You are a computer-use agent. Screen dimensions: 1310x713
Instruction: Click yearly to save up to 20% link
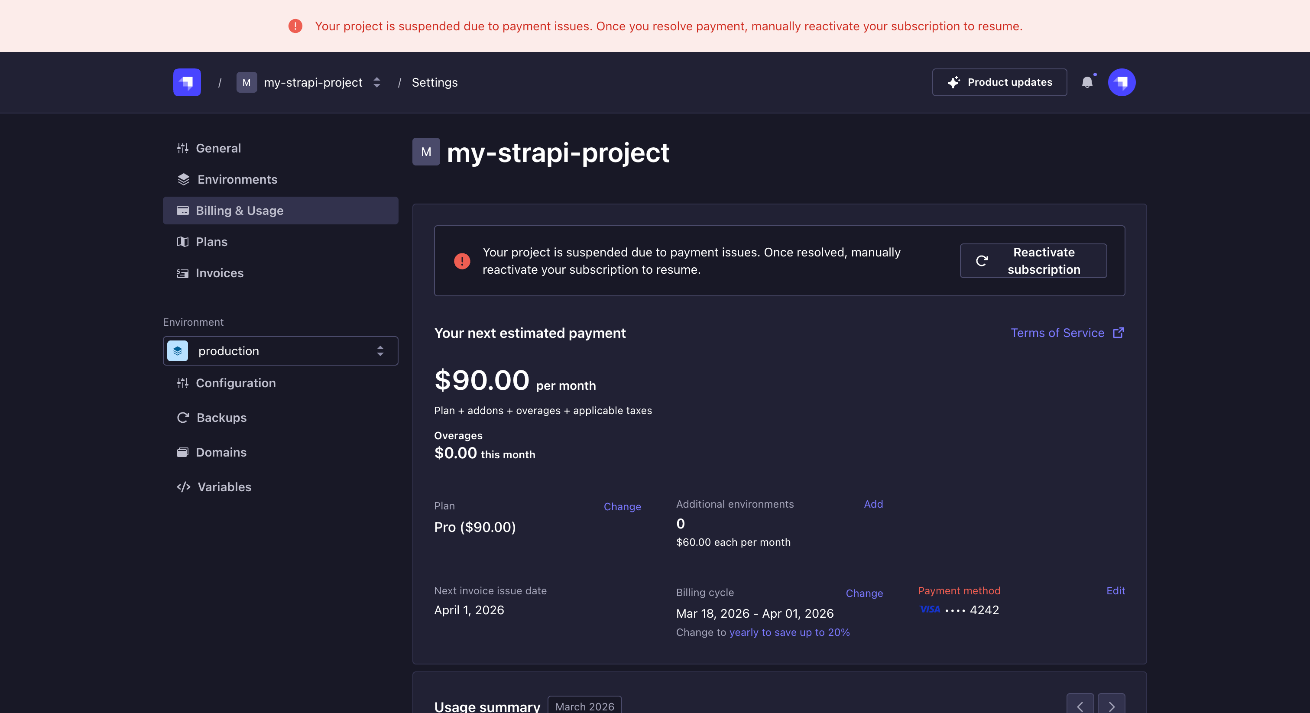tap(789, 632)
